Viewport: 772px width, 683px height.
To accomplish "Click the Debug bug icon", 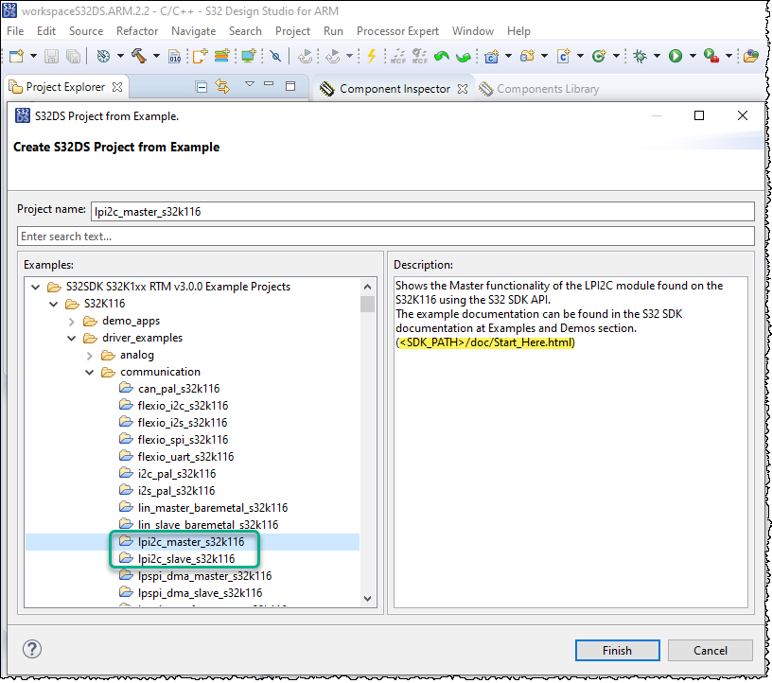I will point(640,56).
